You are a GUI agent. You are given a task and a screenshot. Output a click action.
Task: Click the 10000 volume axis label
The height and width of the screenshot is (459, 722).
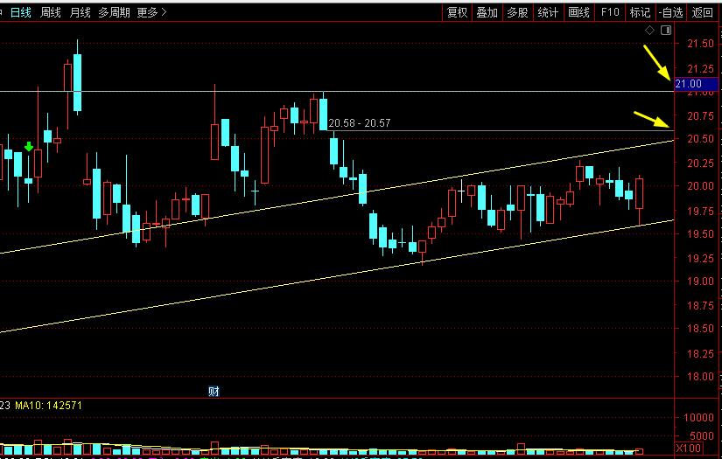698,418
